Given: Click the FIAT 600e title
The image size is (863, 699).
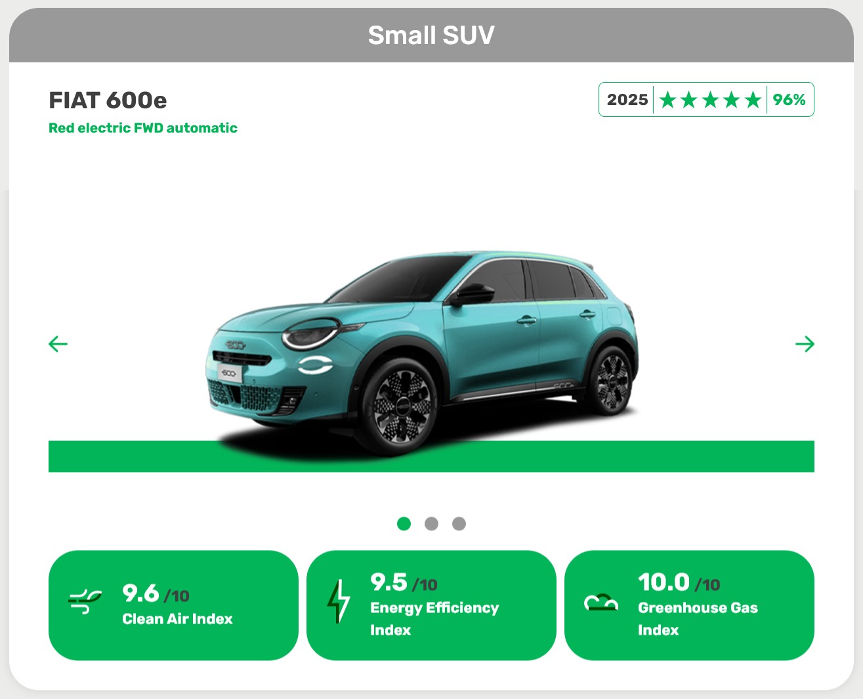Looking at the screenshot, I should [x=108, y=100].
